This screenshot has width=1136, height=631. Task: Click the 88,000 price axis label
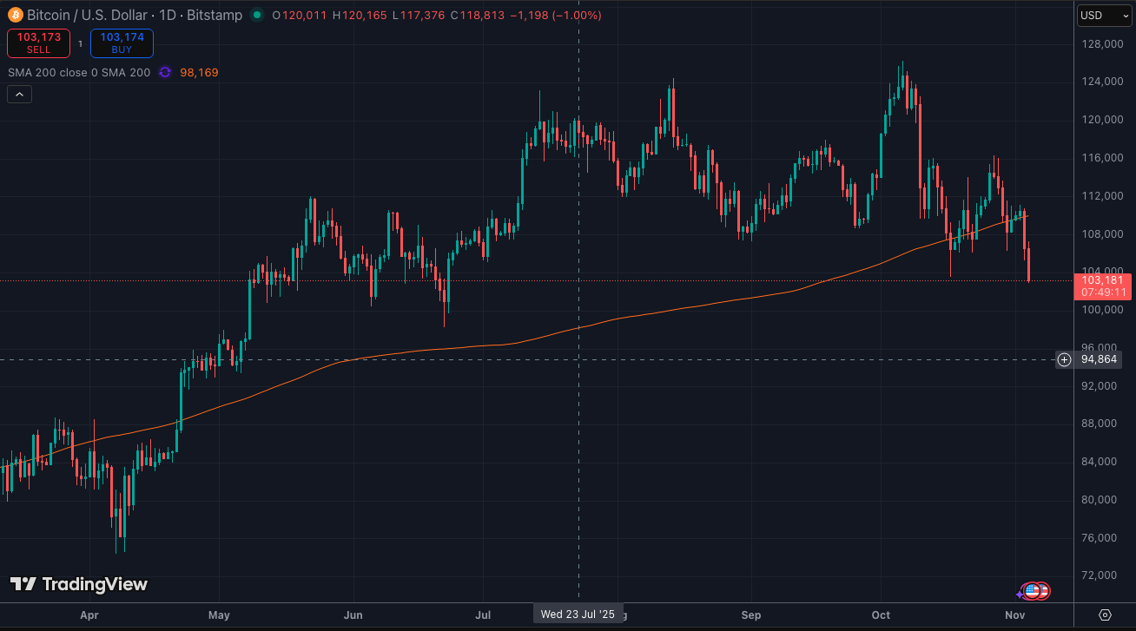click(x=1101, y=424)
